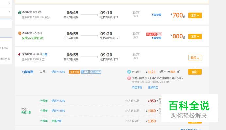
Task: Click 机票+1晚酒店总价 description text
Action: click(x=169, y=72)
